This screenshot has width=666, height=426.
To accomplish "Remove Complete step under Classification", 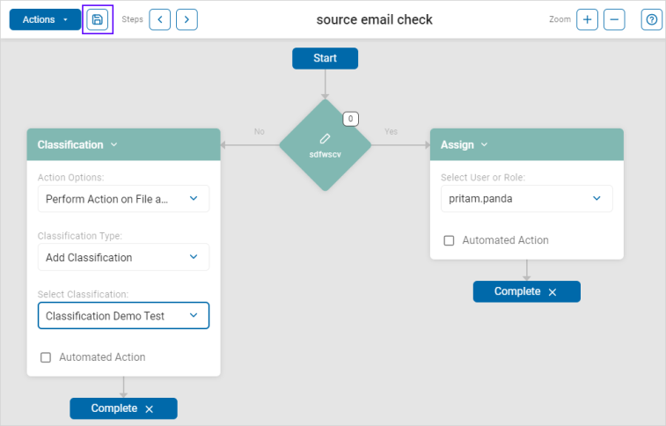I will (x=150, y=409).
